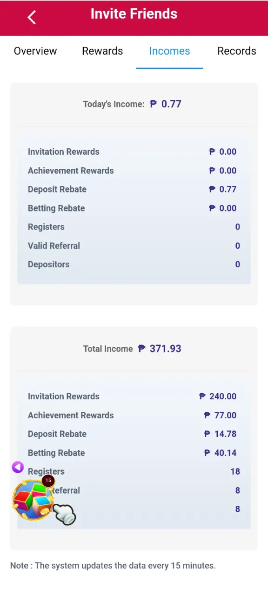Tap the red 15 notification badge
268x595 pixels.
(x=48, y=481)
